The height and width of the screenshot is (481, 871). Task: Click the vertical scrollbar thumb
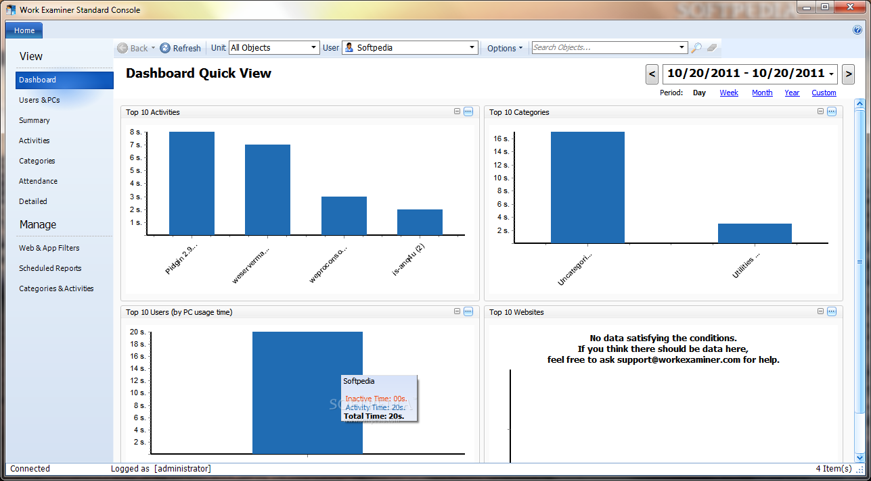click(x=860, y=261)
